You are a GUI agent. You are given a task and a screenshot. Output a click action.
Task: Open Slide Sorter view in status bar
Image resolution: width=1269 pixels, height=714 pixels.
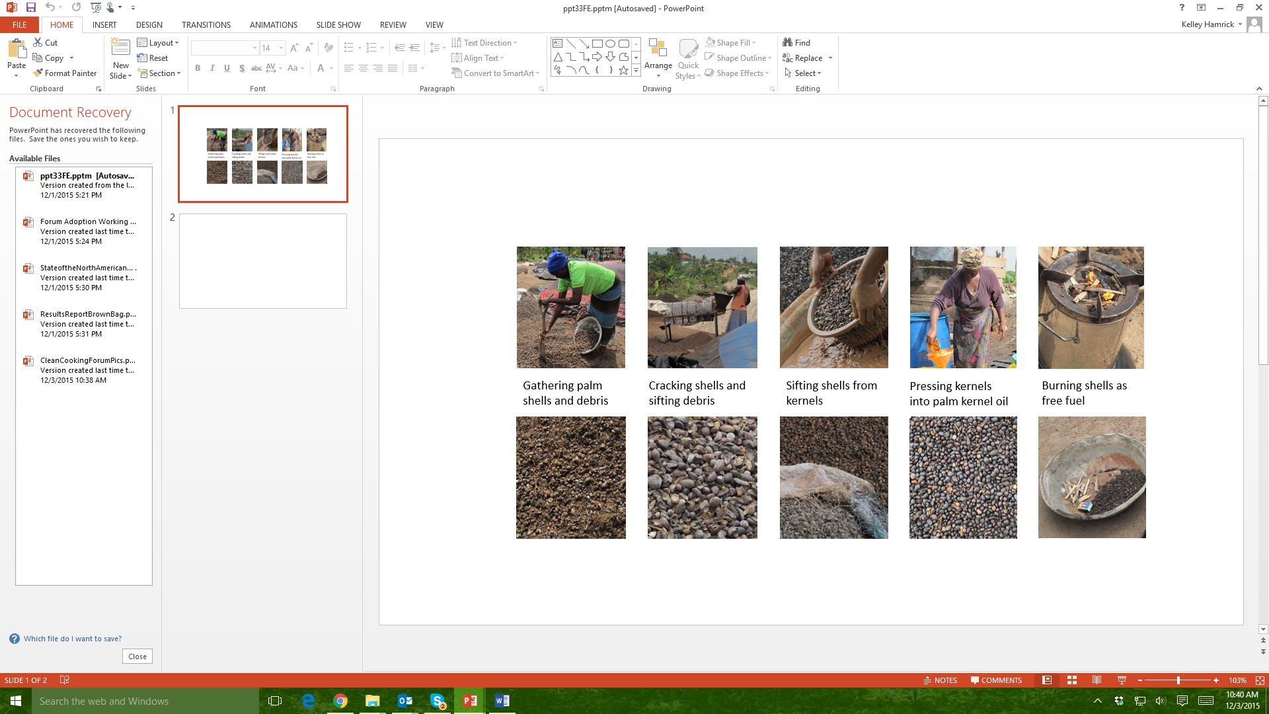[1072, 680]
